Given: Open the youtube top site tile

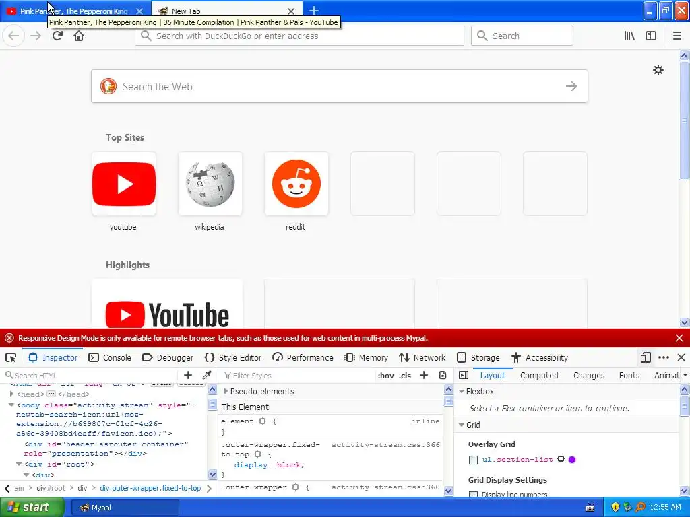Looking at the screenshot, I should point(124,184).
